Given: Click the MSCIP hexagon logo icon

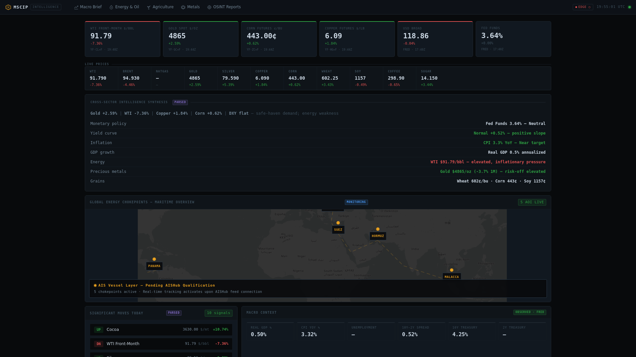Looking at the screenshot, I should [8, 7].
